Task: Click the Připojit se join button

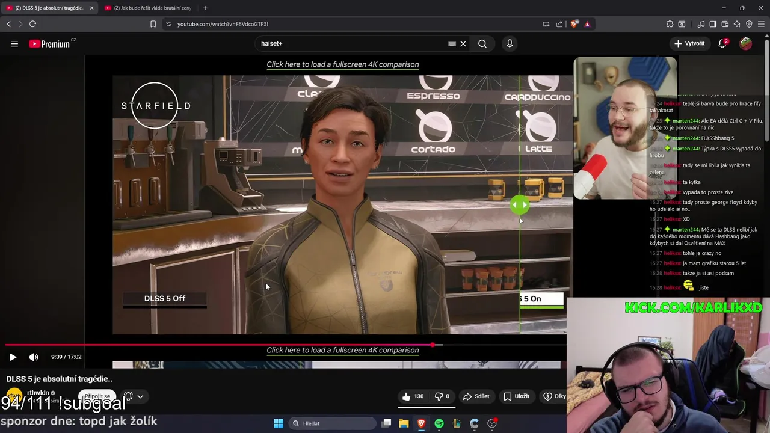Action: coord(97,396)
